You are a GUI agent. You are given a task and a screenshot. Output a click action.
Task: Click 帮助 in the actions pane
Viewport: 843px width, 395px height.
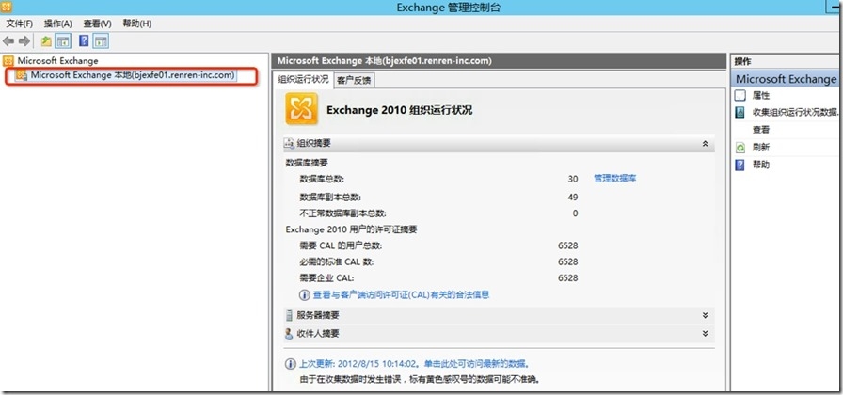761,165
